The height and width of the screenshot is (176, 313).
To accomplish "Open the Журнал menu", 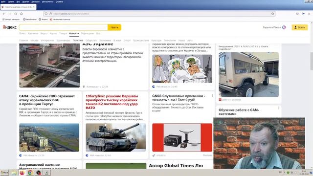I will [x=25, y=1].
